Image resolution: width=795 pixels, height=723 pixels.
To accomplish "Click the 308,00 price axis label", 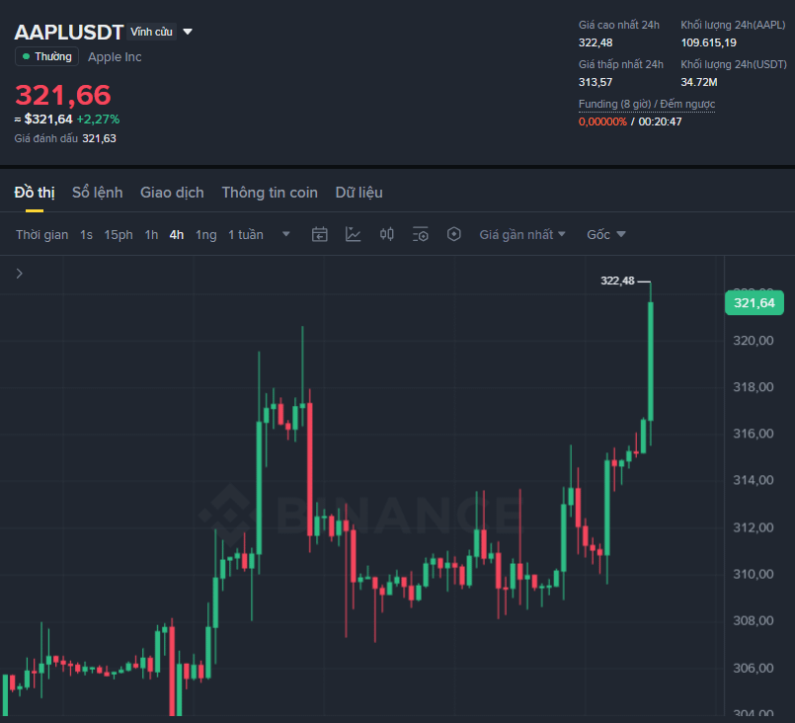I will pos(754,620).
